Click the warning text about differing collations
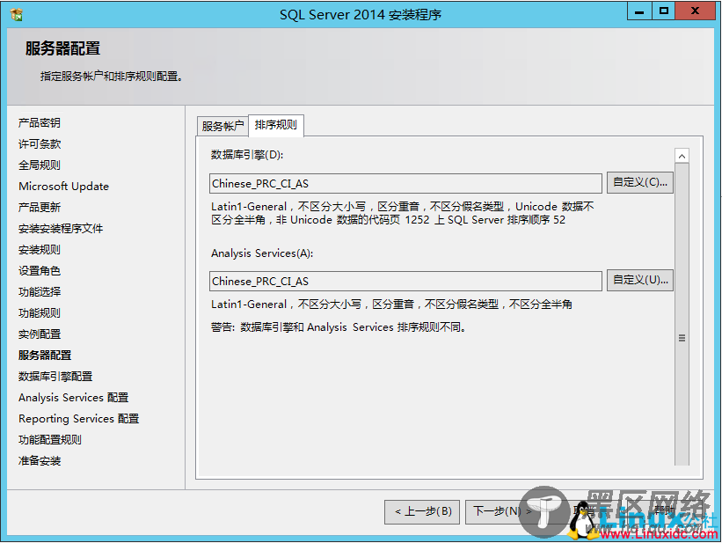722x543 pixels. (x=339, y=327)
